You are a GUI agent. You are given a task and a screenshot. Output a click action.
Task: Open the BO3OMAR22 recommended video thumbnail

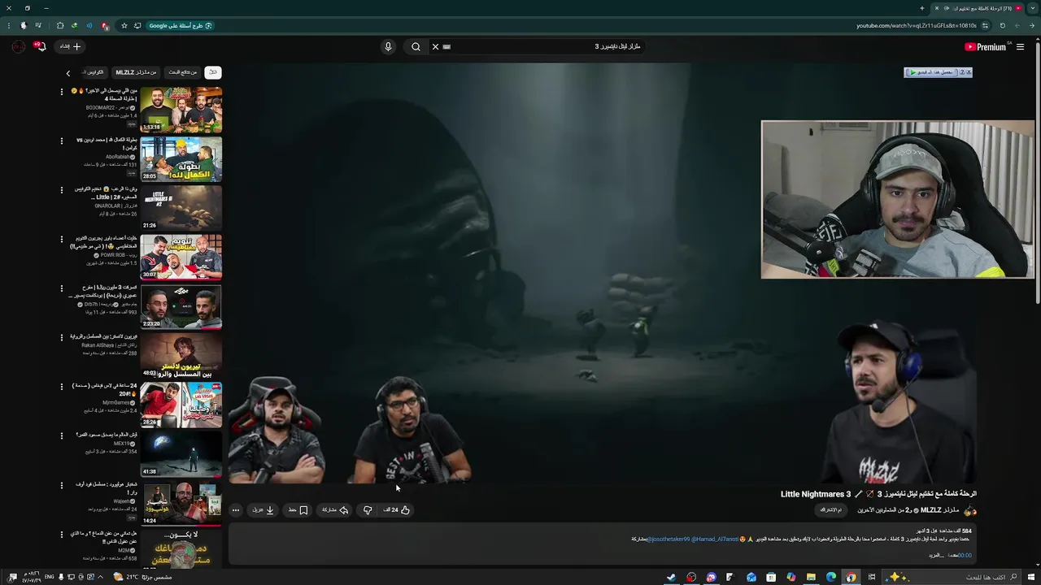(x=181, y=110)
